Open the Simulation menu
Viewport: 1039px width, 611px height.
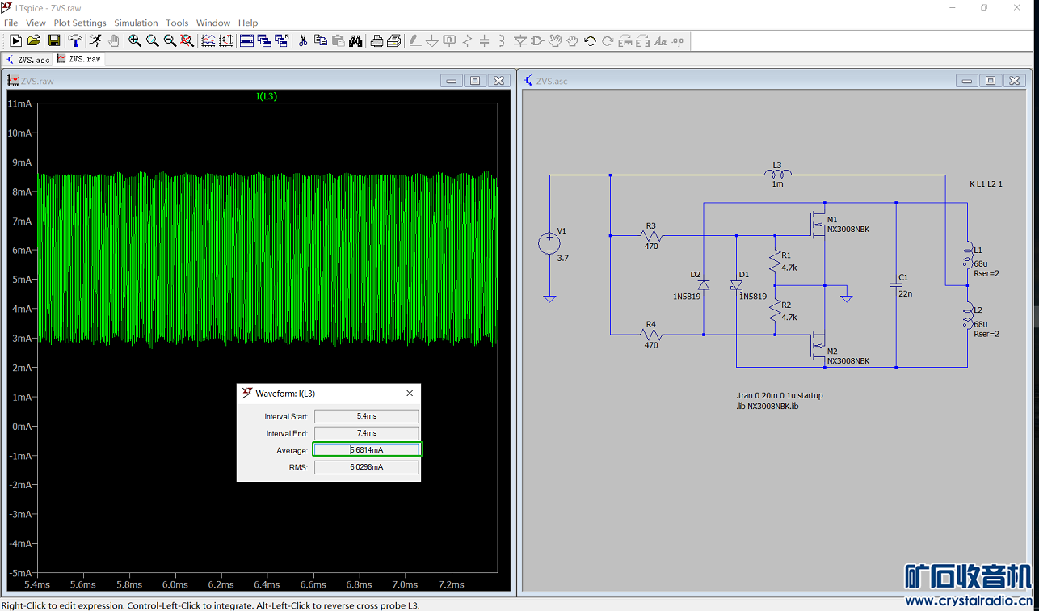(136, 23)
